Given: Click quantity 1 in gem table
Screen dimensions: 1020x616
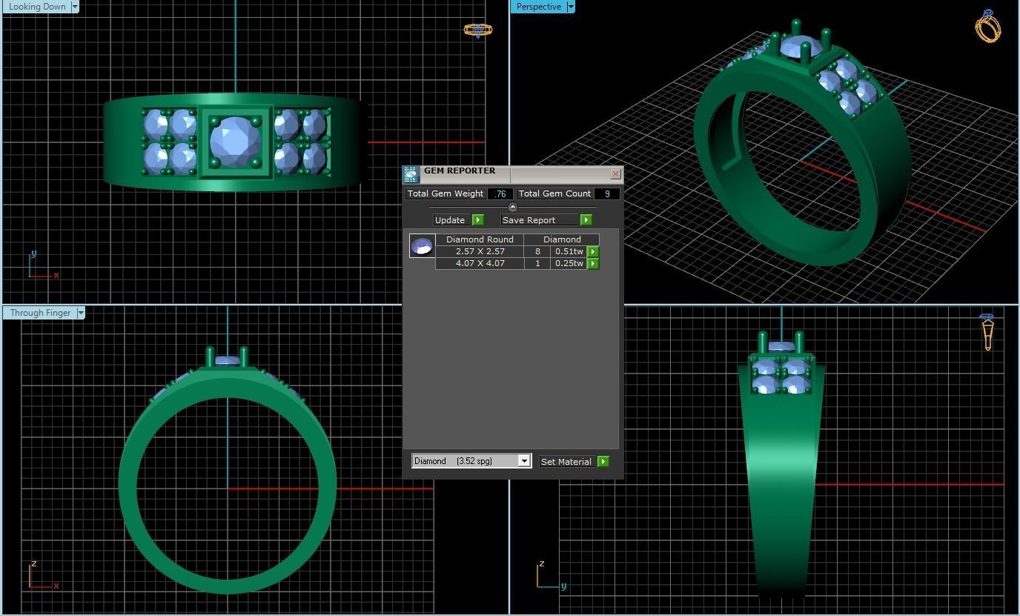Looking at the screenshot, I should [x=537, y=263].
